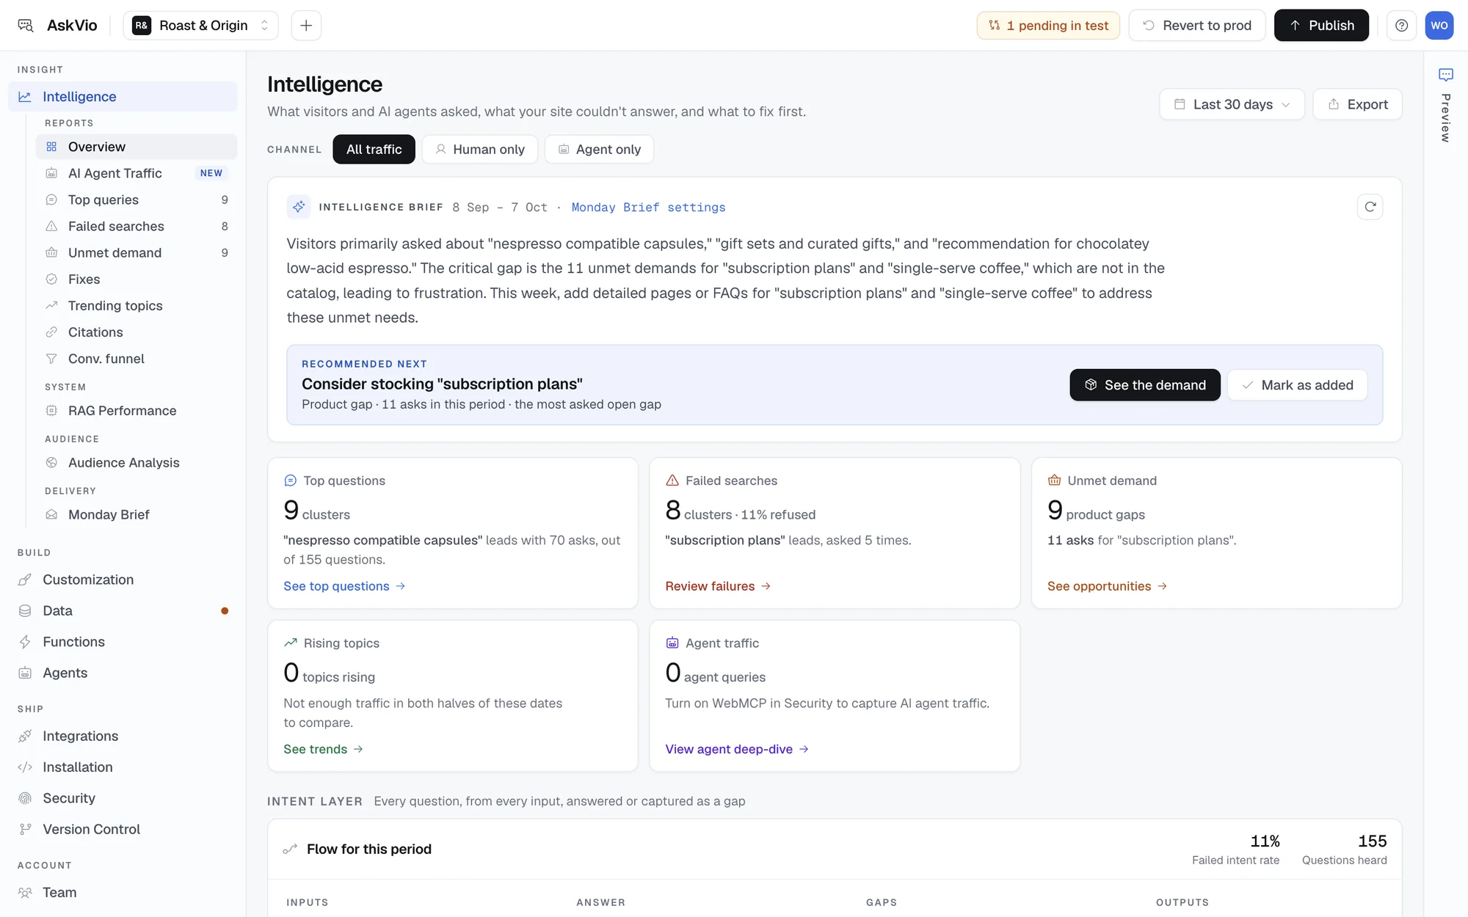Viewport: 1468px width, 917px height.
Task: Click 1 pending in test badge
Action: [1047, 26]
